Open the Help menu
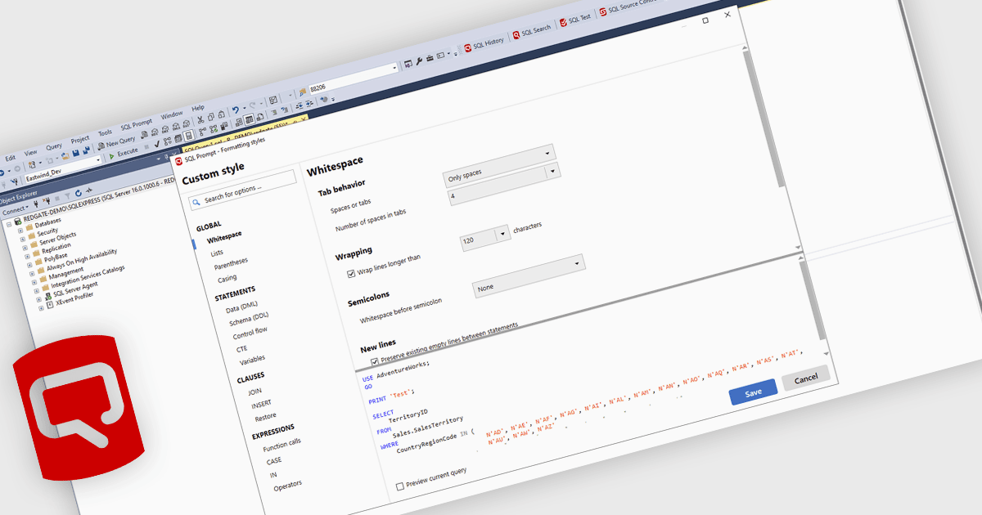The height and width of the screenshot is (515, 982). click(x=198, y=108)
